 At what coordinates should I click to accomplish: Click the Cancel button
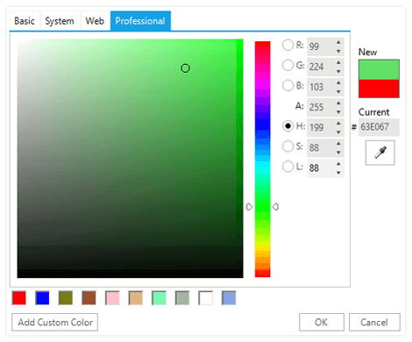[x=374, y=322]
